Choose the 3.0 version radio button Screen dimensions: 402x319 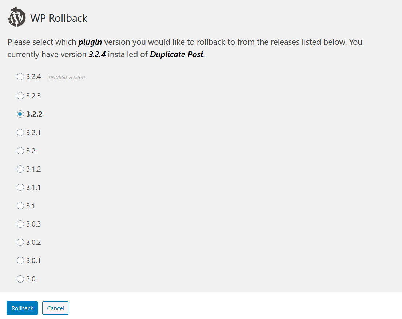[x=20, y=279]
